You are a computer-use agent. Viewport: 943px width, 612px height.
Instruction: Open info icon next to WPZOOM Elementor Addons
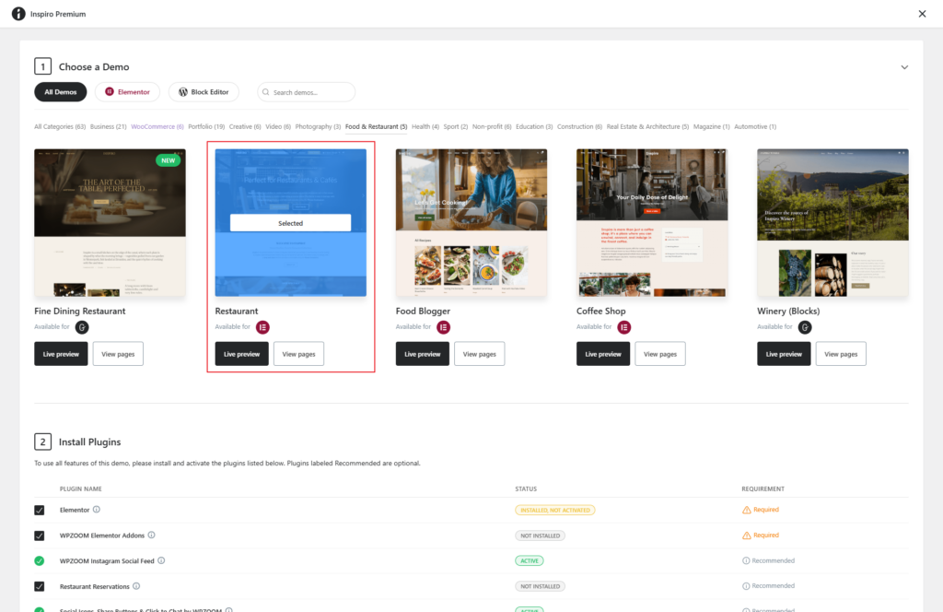click(x=152, y=535)
